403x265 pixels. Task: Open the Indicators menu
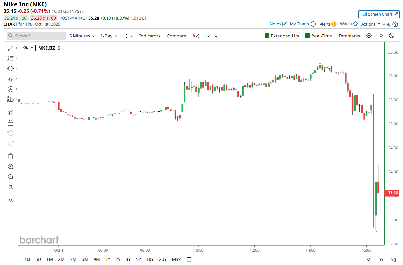coord(150,36)
